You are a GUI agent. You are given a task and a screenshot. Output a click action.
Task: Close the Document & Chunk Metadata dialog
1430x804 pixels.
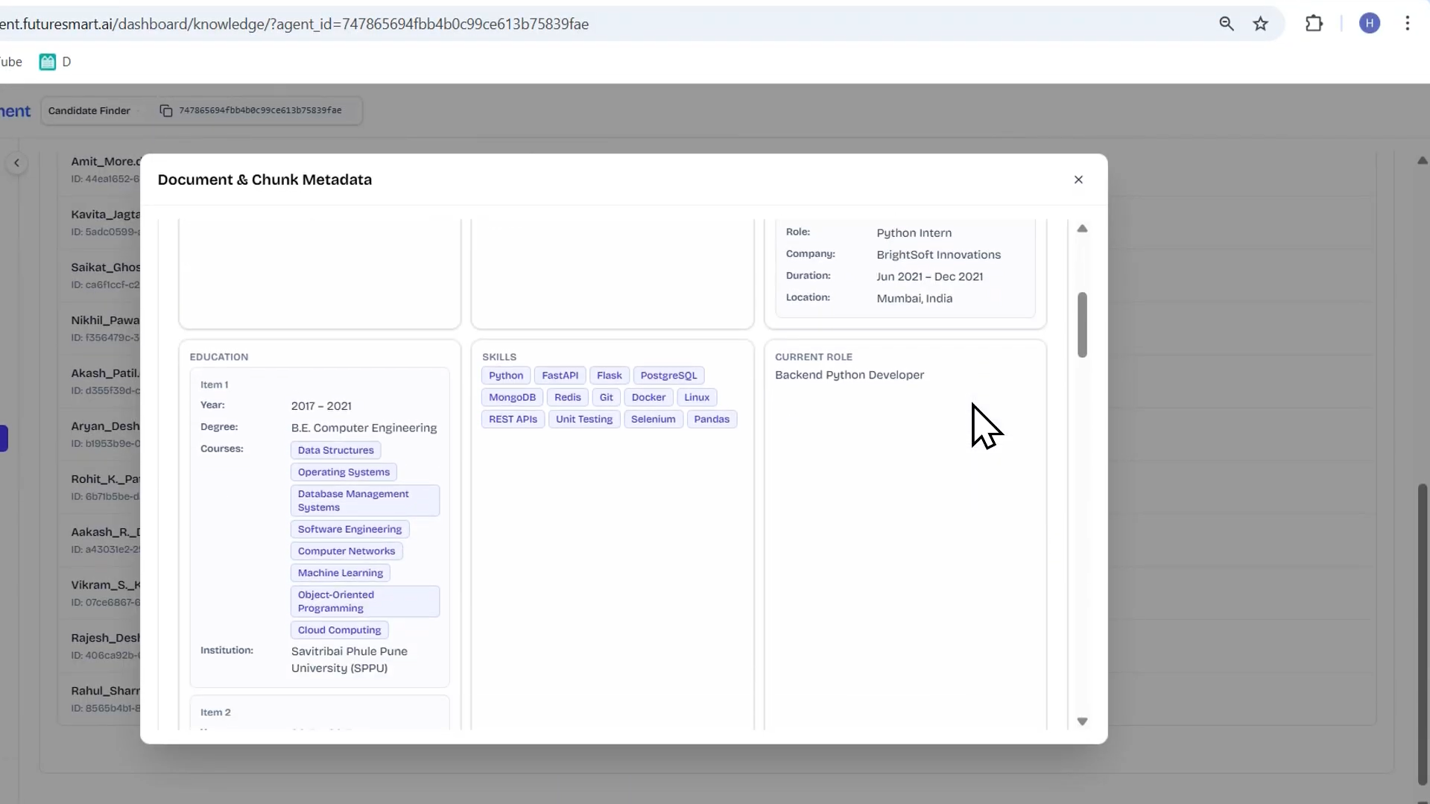tap(1078, 180)
